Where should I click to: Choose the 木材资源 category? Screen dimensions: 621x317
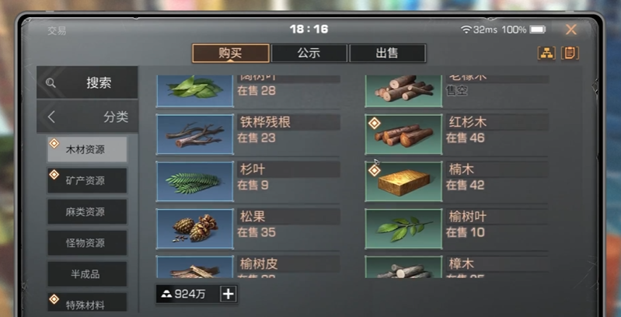tap(87, 149)
